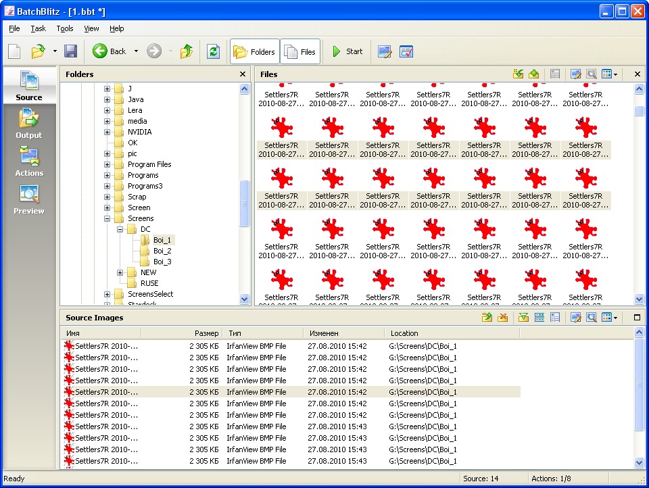Open the Task menu
This screenshot has width=649, height=488.
click(38, 28)
